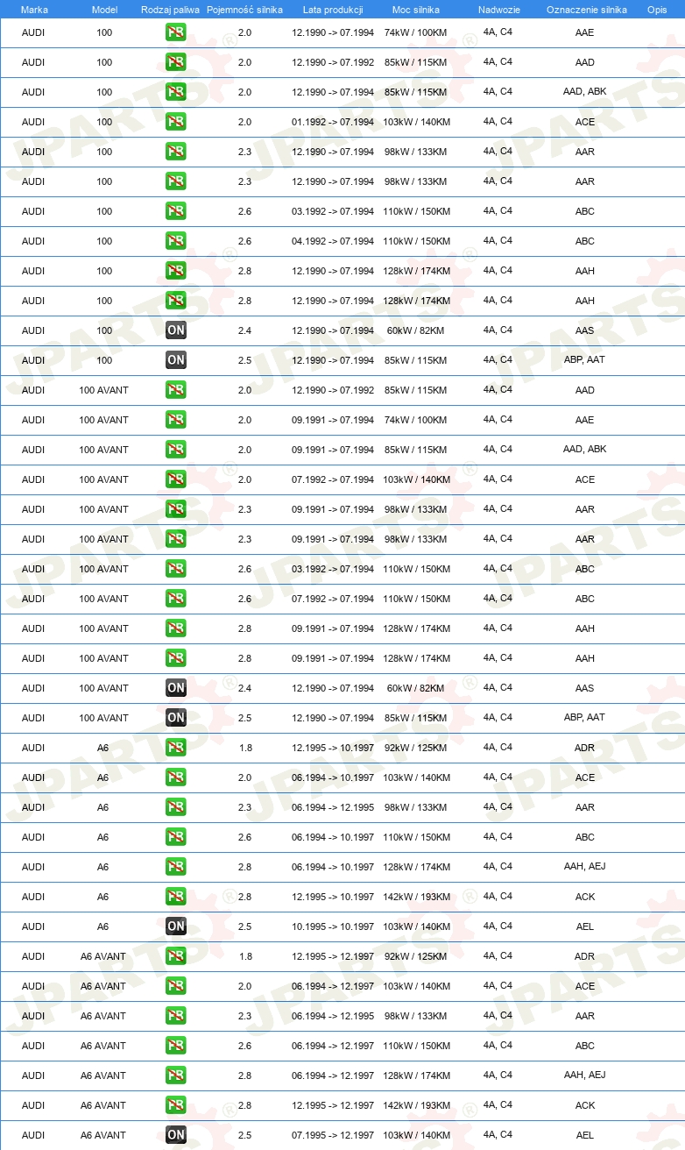Click petrol icon in A6 AVANT 1.8 ADR row
Screen dimensions: 685x1150
point(175,956)
